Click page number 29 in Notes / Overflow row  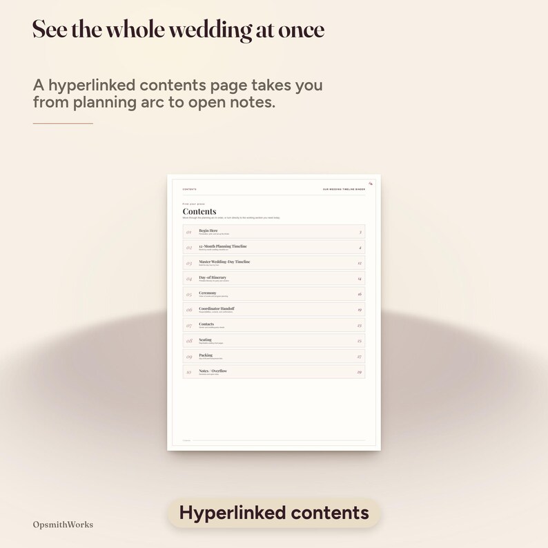tap(360, 372)
